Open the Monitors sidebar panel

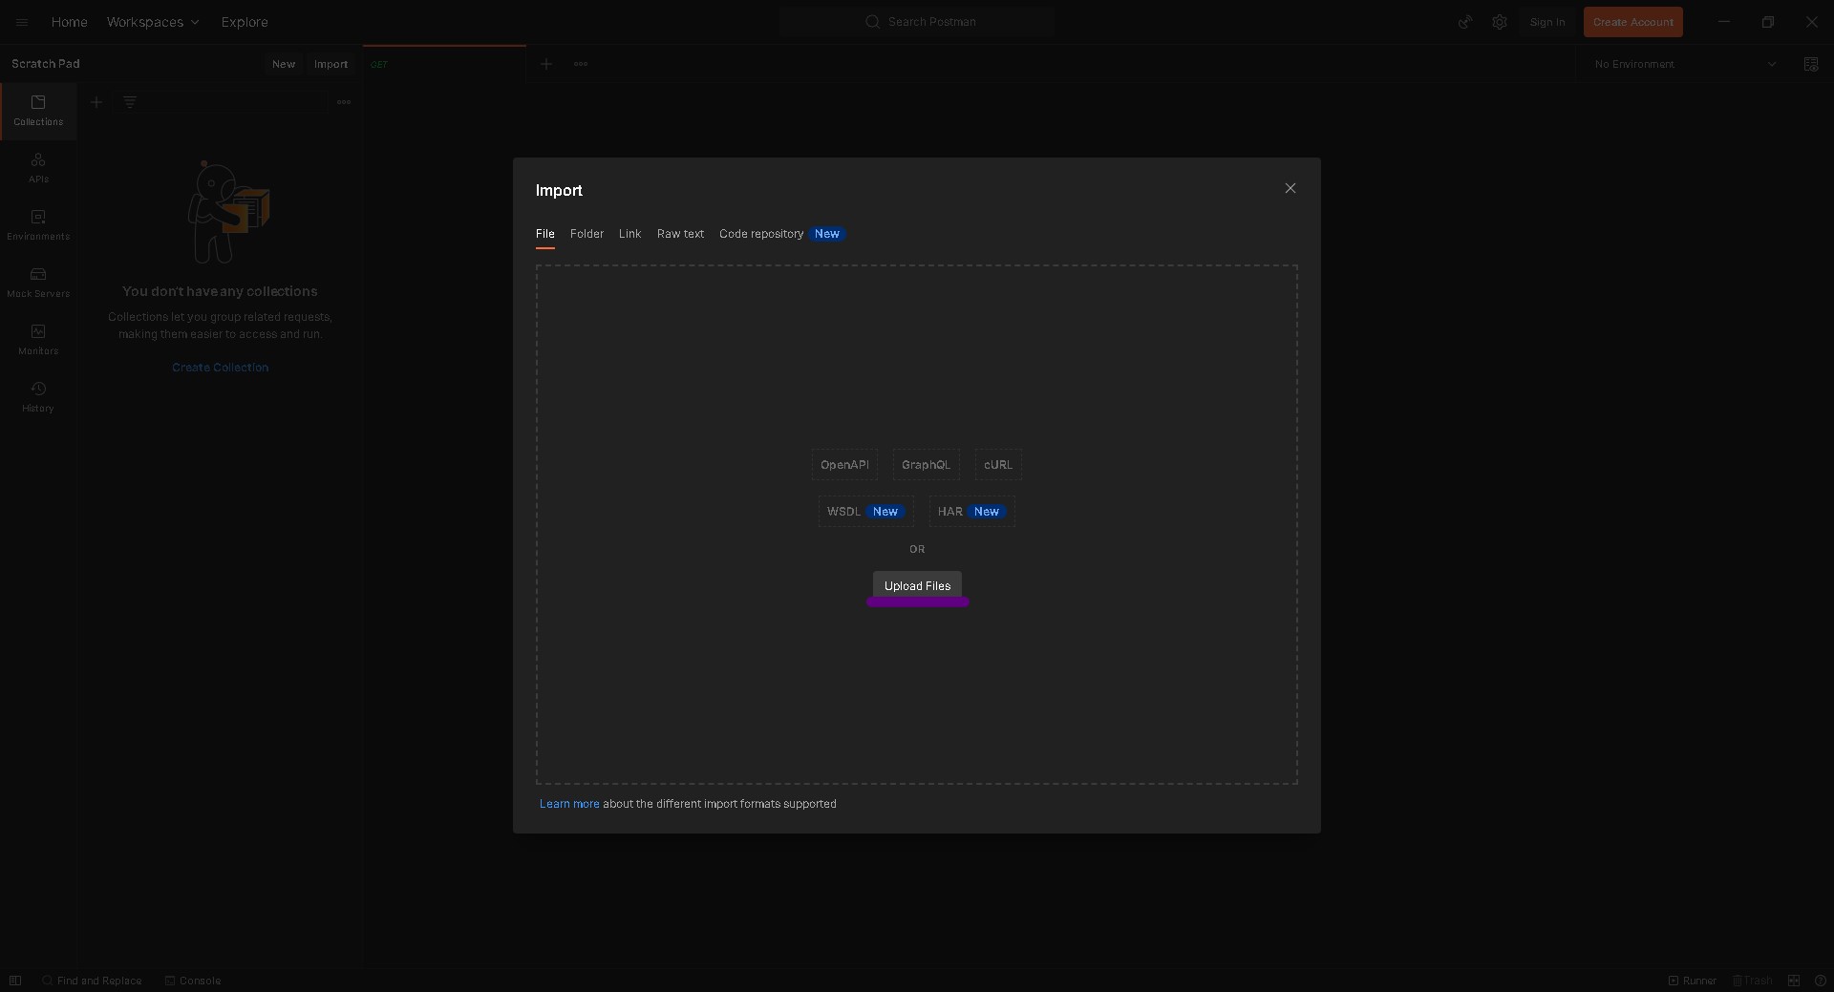click(38, 341)
